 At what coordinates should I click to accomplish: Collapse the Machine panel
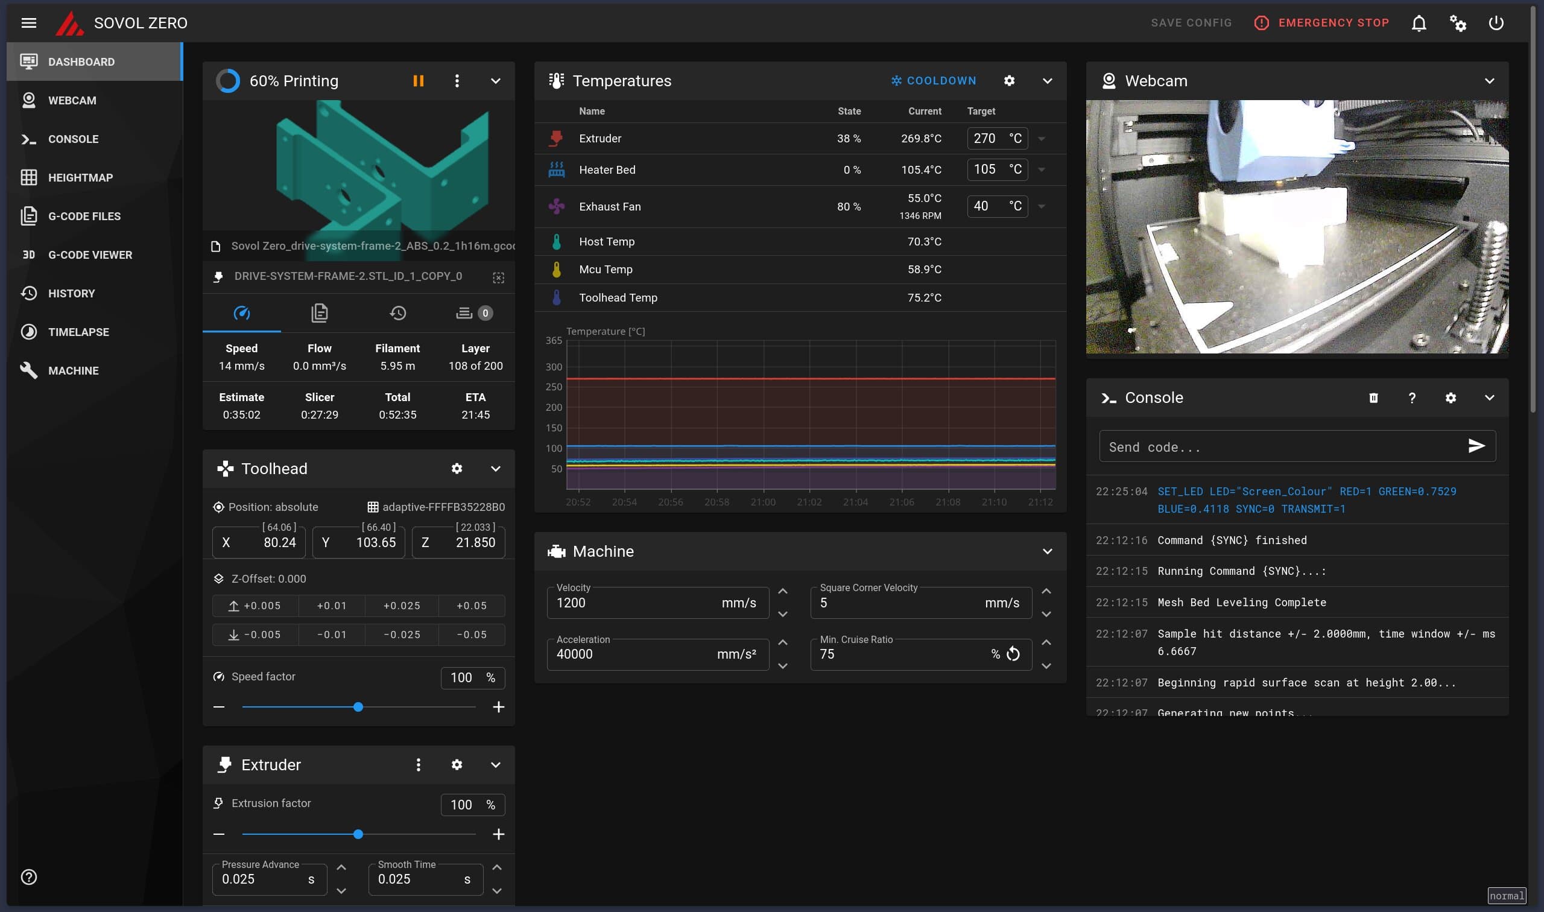[x=1047, y=551]
